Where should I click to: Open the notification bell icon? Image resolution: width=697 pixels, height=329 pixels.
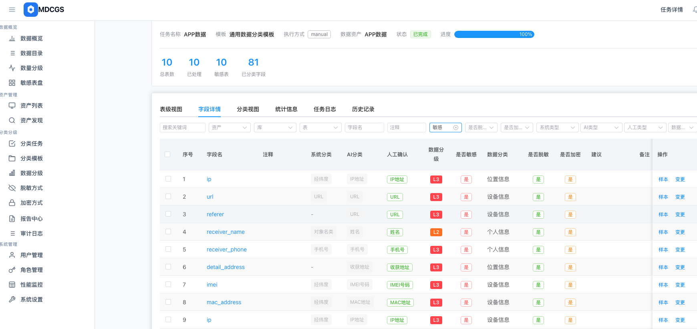695,10
